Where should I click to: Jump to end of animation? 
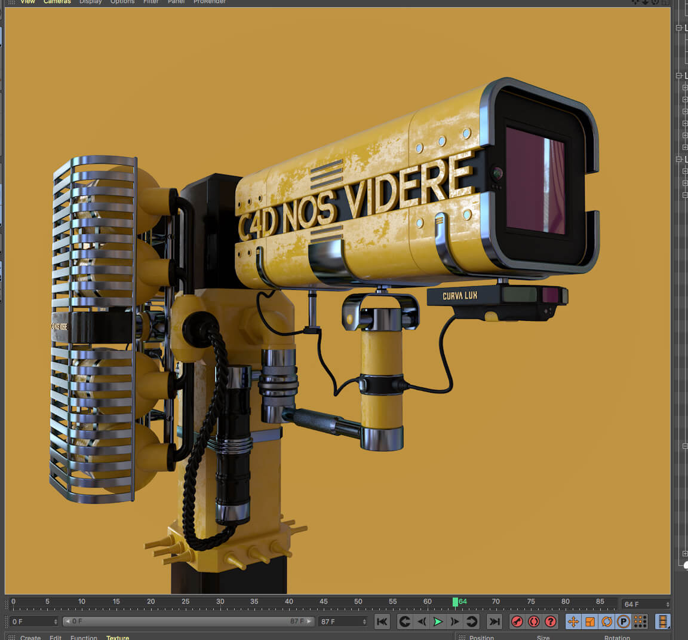(494, 621)
